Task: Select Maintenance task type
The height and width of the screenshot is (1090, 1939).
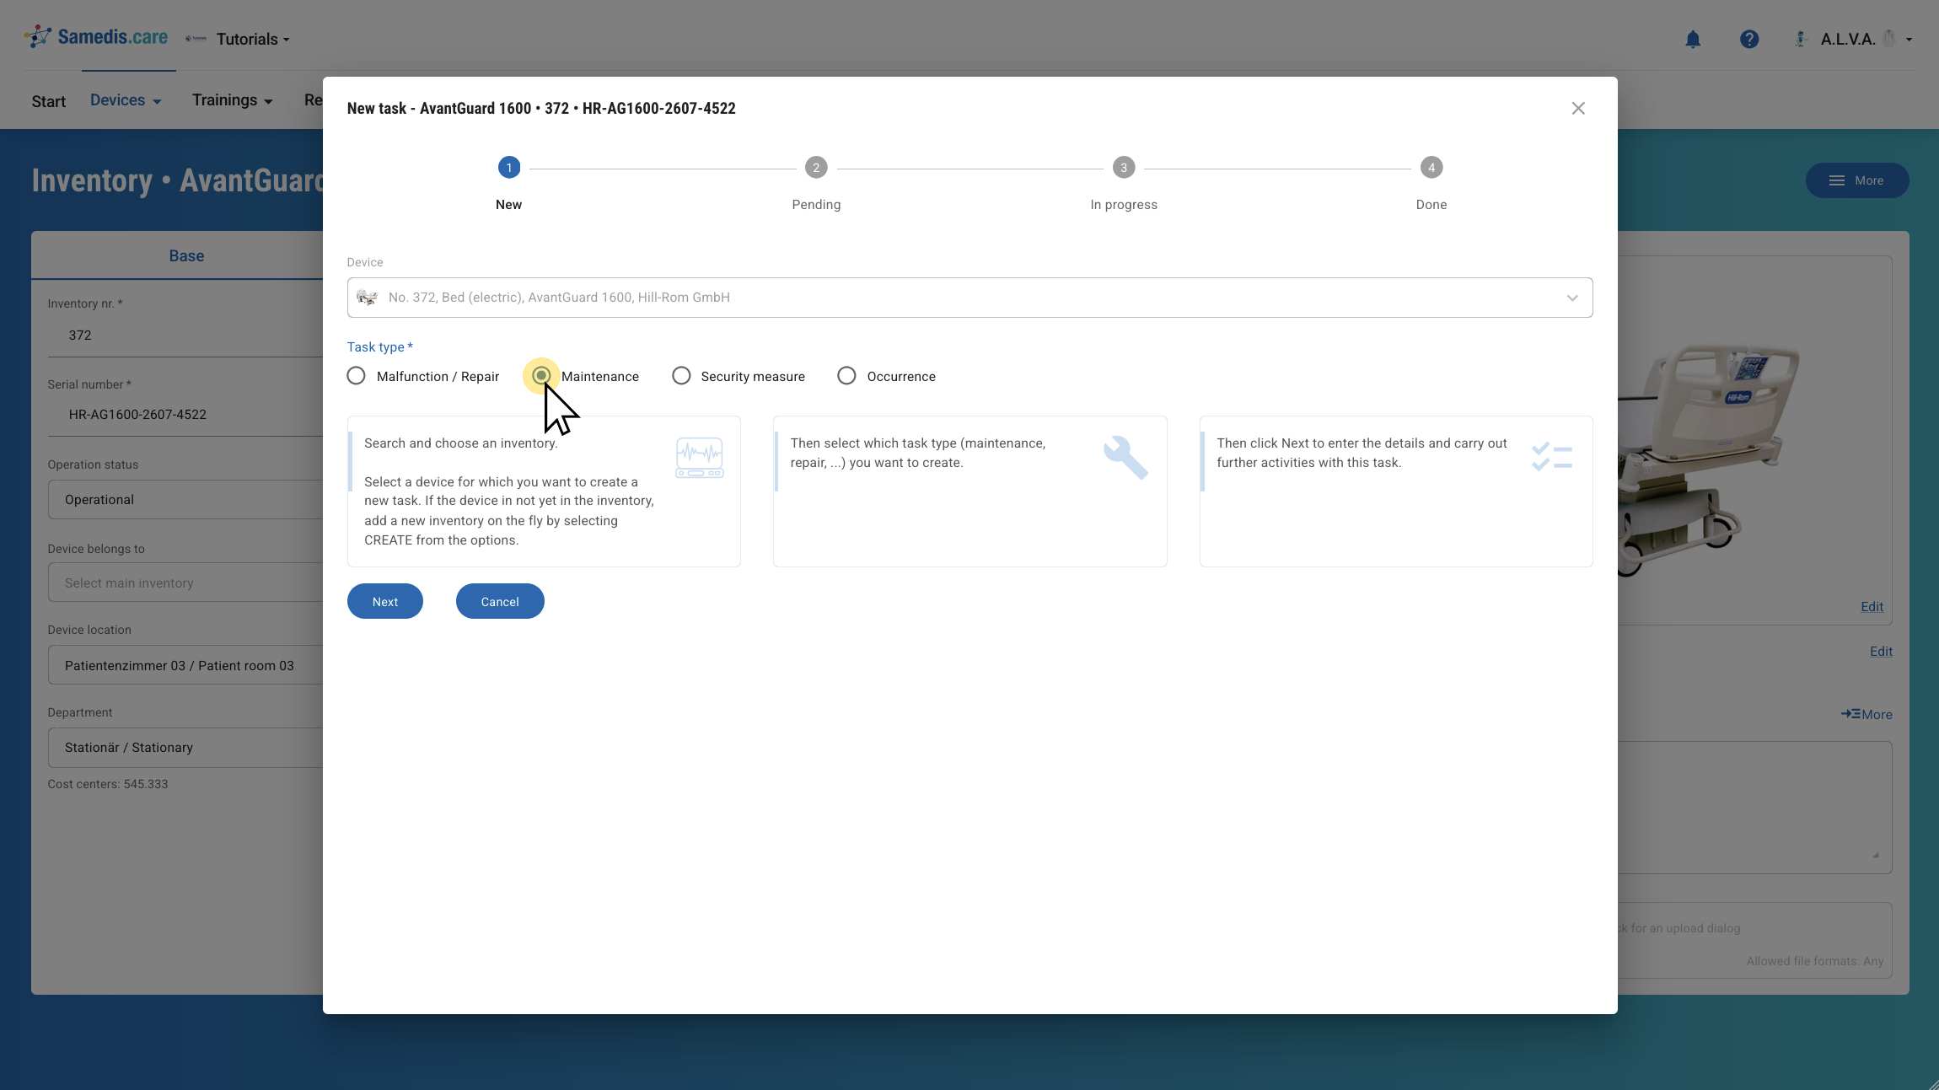Action: pos(541,376)
